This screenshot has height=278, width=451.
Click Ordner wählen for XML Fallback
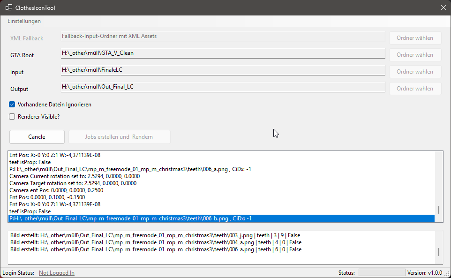(415, 38)
